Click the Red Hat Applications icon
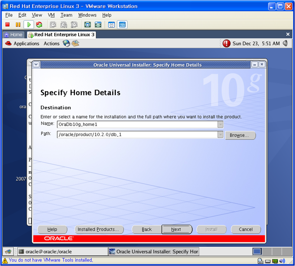 8,43
